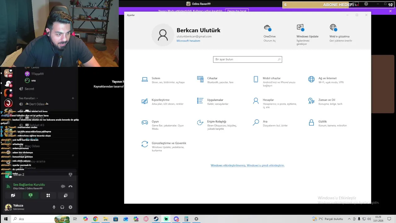Click the user profile avatar picture
The height and width of the screenshot is (223, 396).
(x=163, y=35)
